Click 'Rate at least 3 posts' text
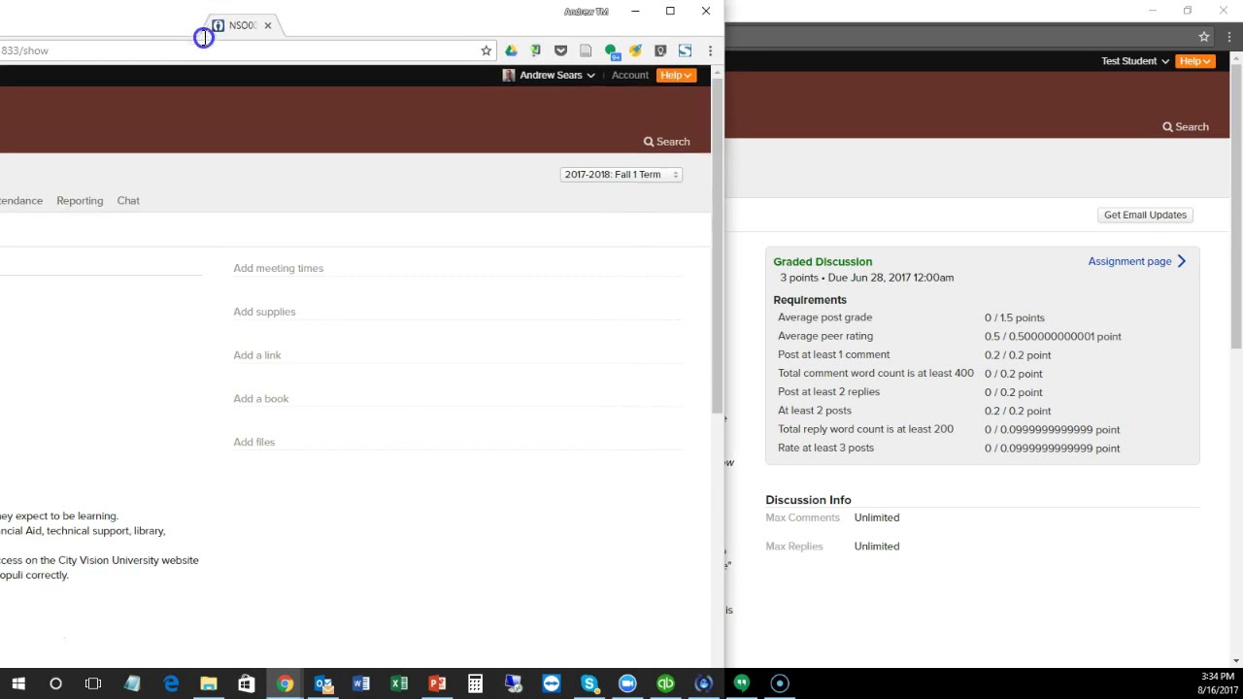The image size is (1243, 699). tap(825, 449)
